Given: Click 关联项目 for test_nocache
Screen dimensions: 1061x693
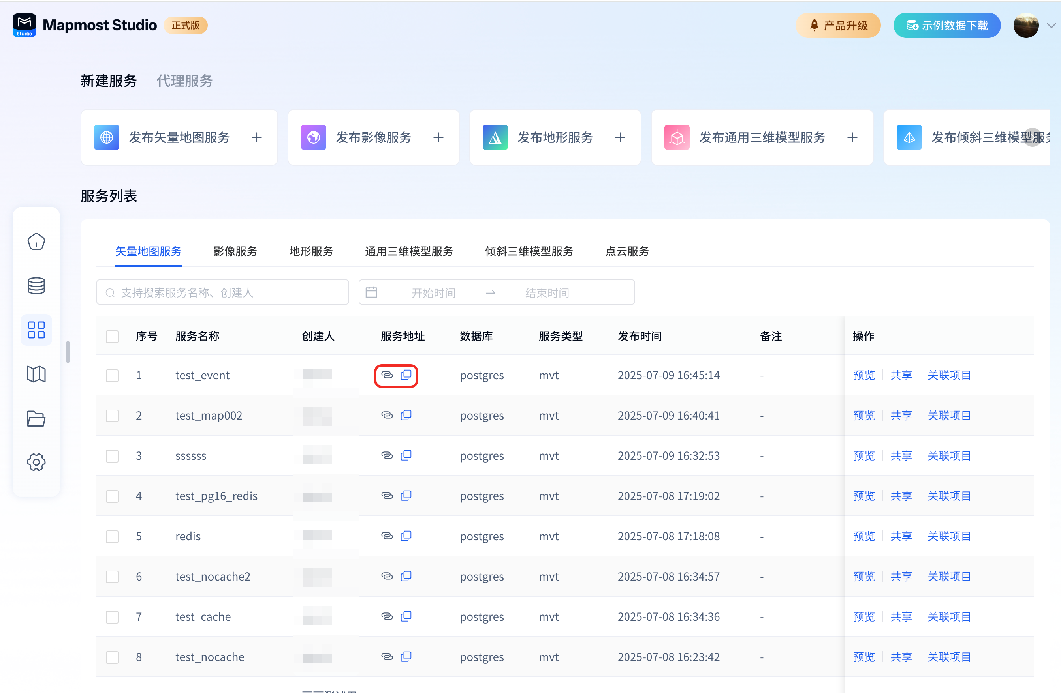Looking at the screenshot, I should pyautogui.click(x=949, y=657).
